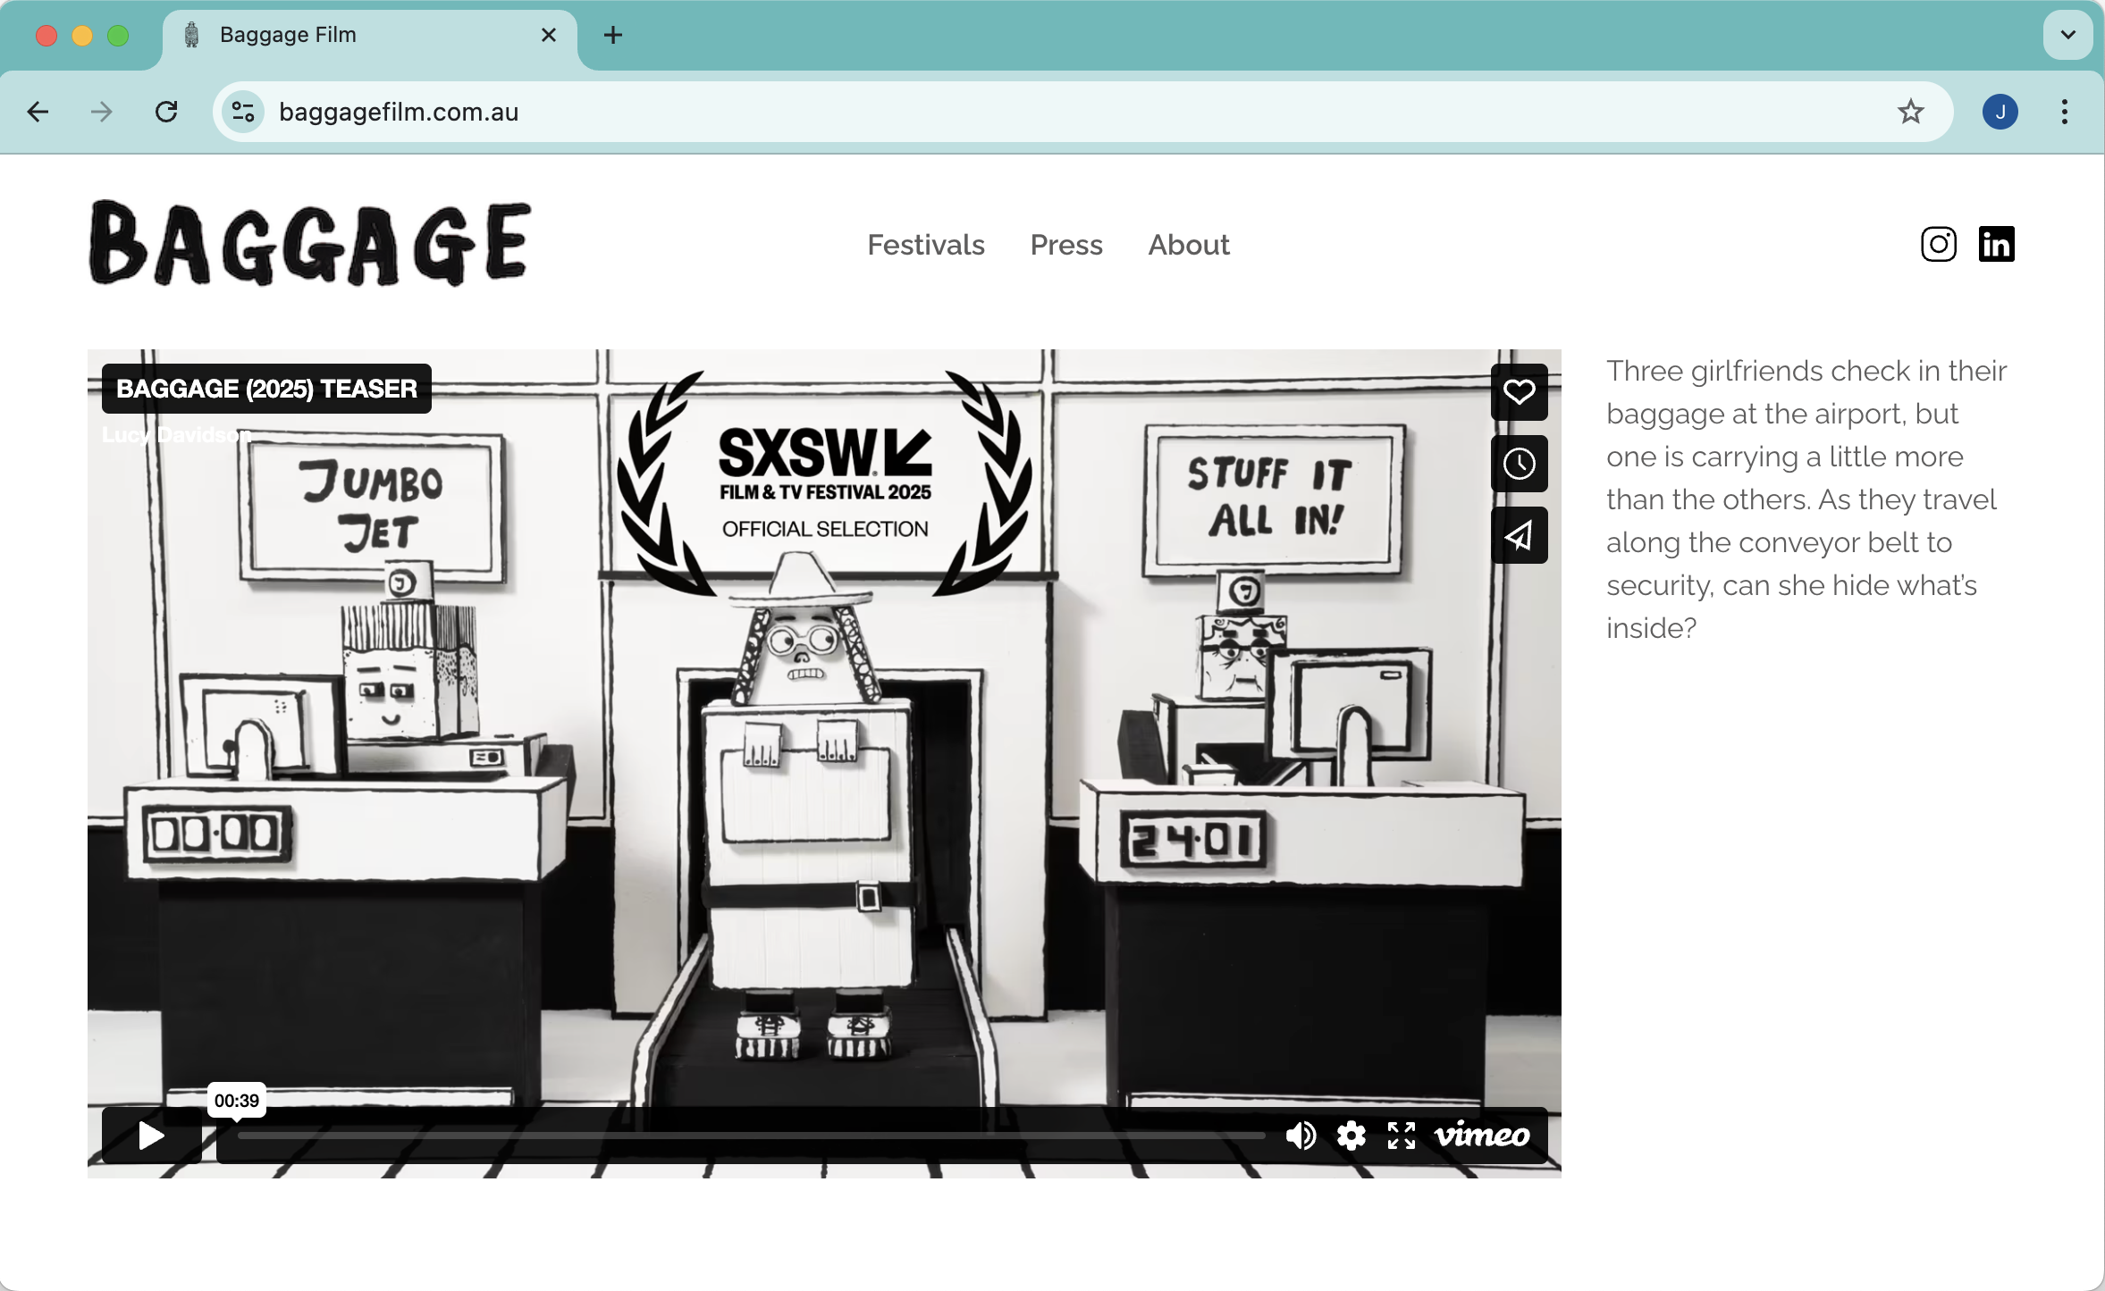
Task: Mute the video volume speaker
Action: (x=1301, y=1136)
